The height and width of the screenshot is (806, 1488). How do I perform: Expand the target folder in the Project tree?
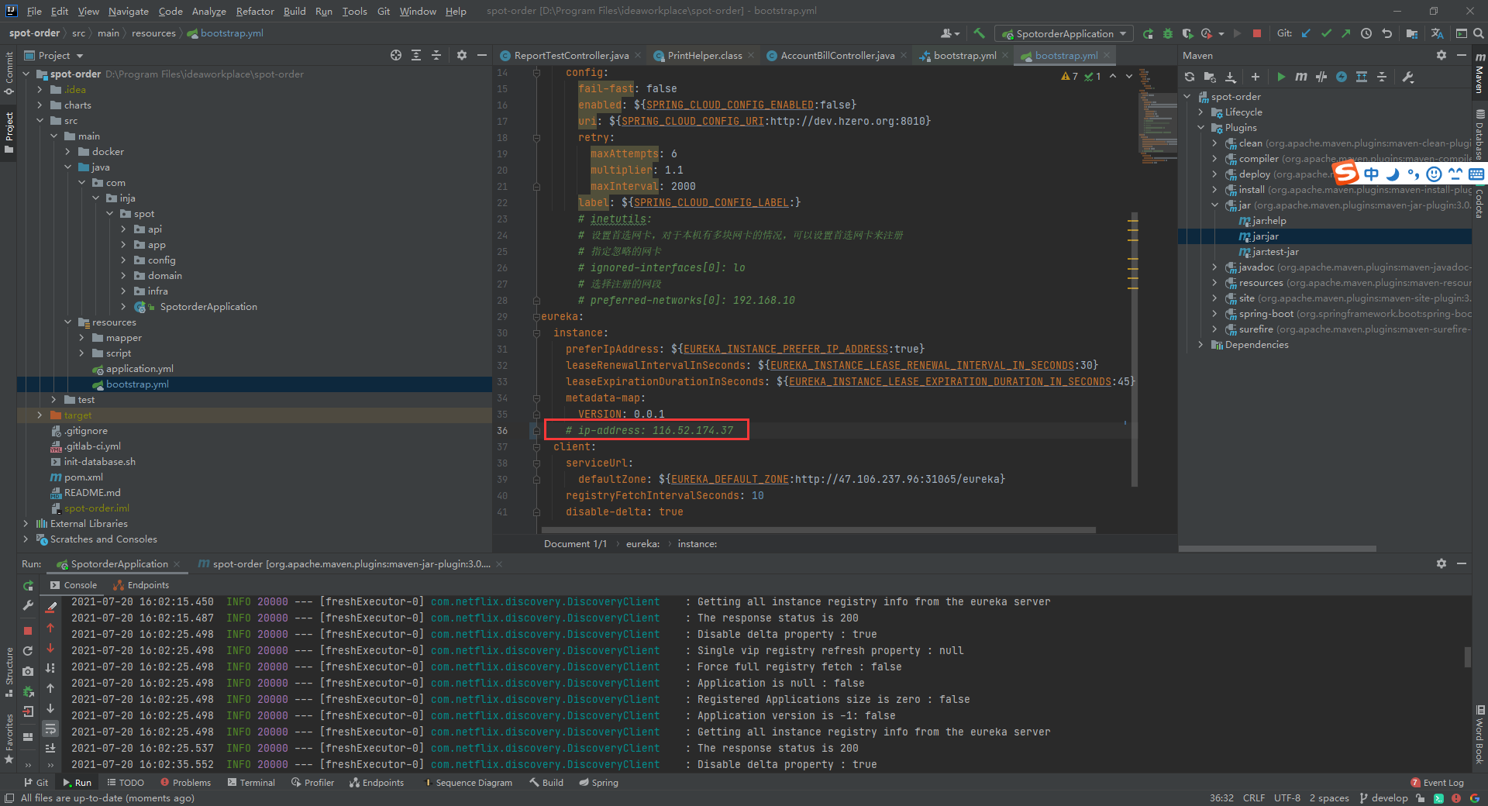[40, 415]
